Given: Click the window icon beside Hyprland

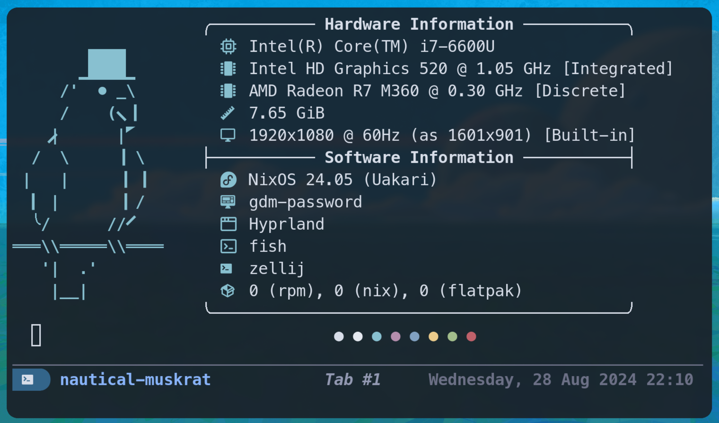Looking at the screenshot, I should (x=228, y=224).
